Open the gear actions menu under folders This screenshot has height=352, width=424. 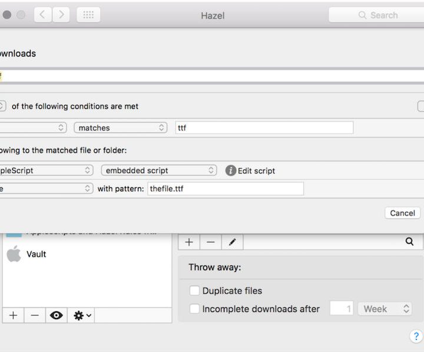pos(81,316)
